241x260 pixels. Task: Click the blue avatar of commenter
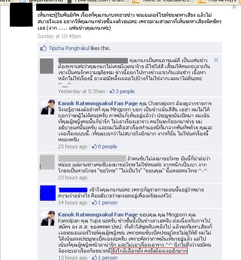click(48, 193)
